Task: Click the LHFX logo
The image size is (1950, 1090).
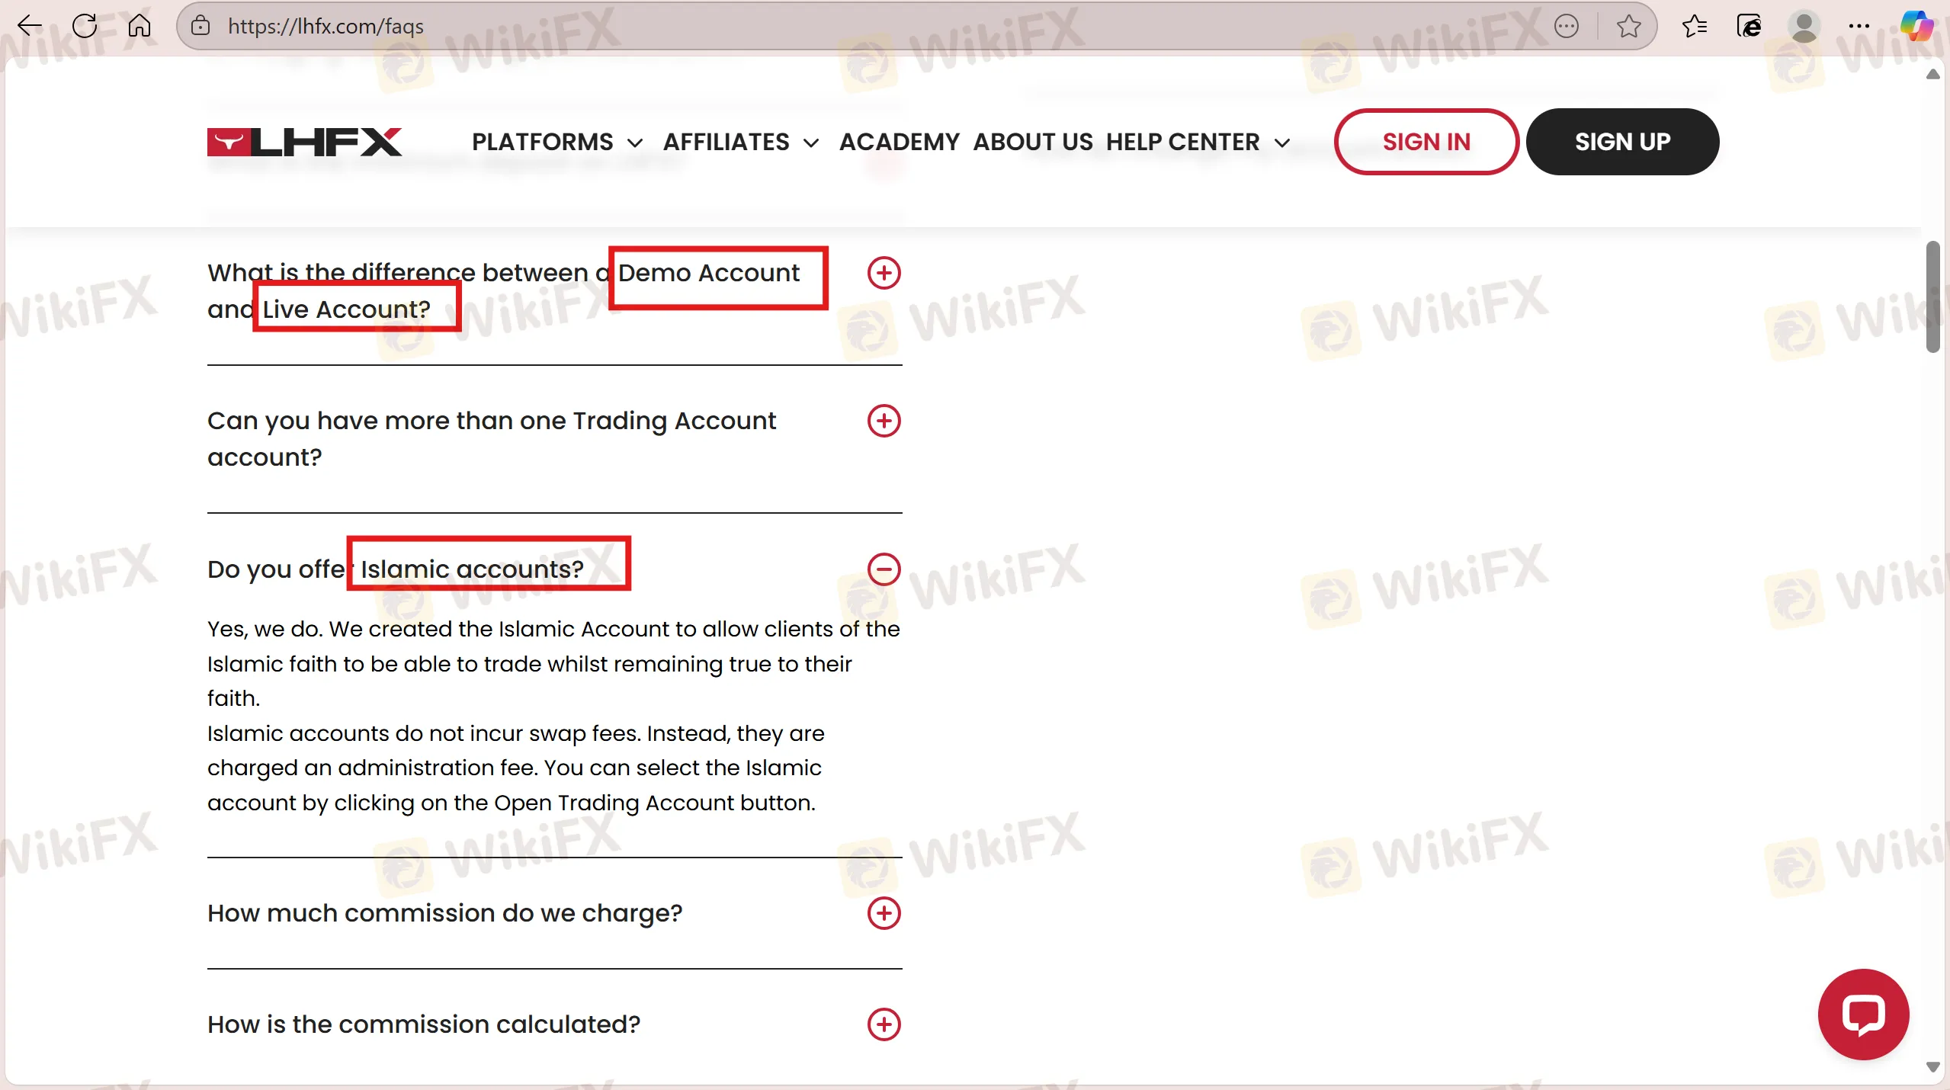Action: pyautogui.click(x=304, y=142)
